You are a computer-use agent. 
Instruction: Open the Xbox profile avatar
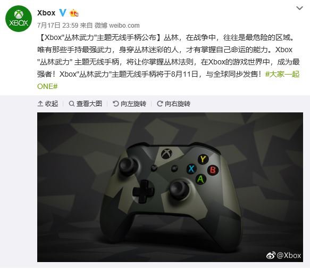19,19
